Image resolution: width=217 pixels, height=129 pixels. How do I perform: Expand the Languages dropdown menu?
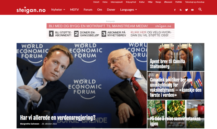coord(128,10)
